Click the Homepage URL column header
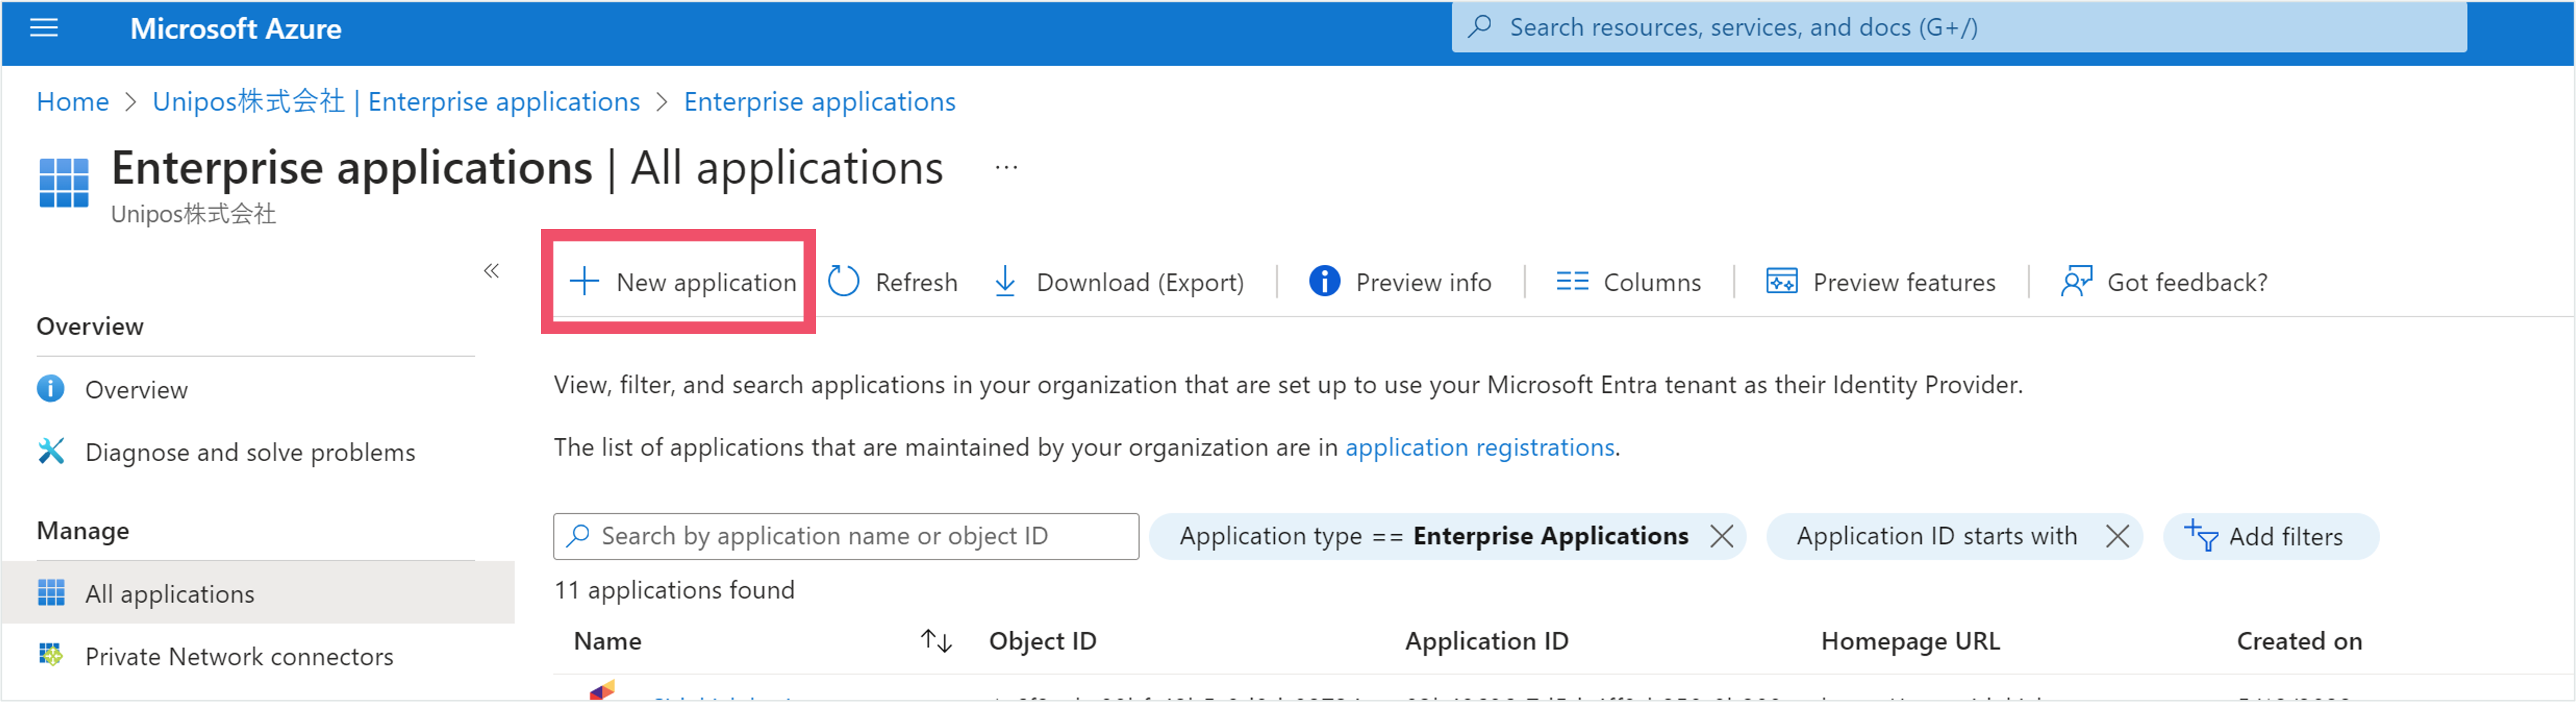This screenshot has width=2576, height=702. pos(1910,641)
